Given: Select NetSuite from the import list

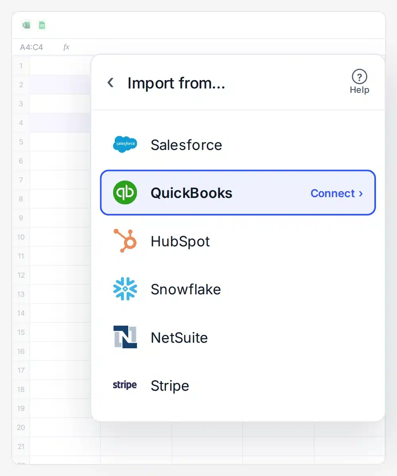Looking at the screenshot, I should 179,338.
